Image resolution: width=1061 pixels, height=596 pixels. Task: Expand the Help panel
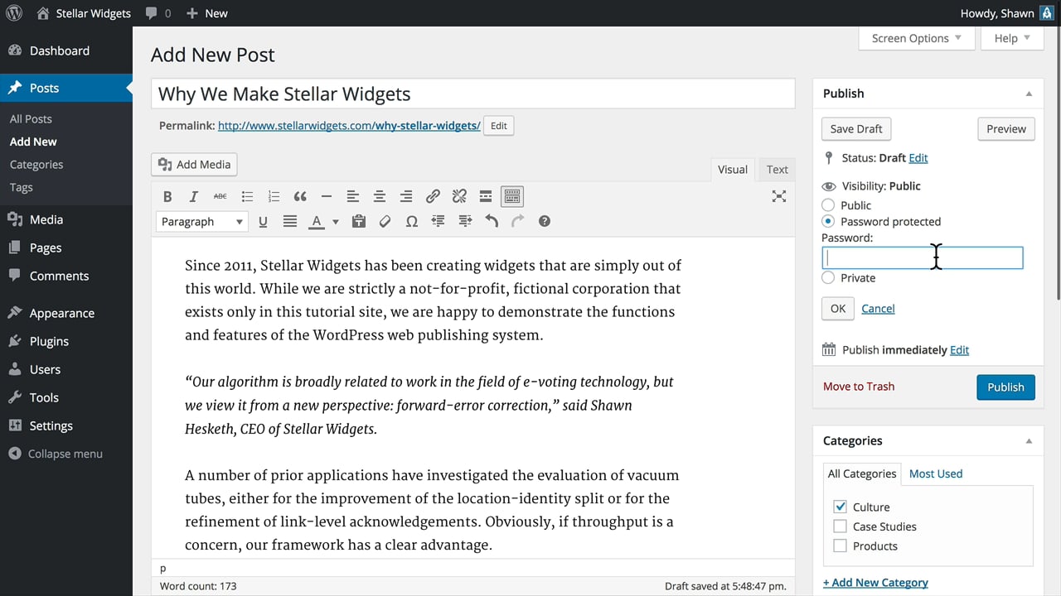(x=1012, y=38)
